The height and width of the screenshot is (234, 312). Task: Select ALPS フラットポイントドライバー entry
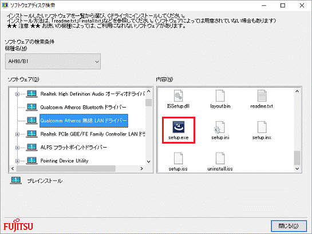74,148
